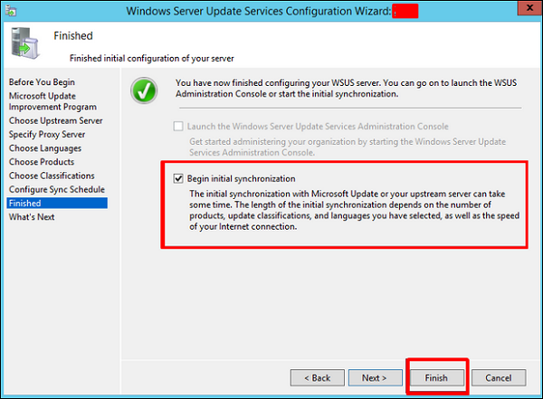Open What's Next step in sidebar
The image size is (543, 399).
32,217
